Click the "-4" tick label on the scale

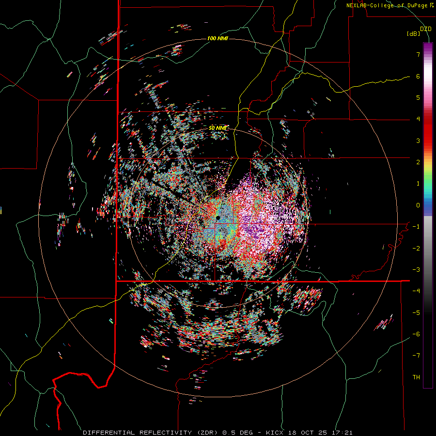coord(416,291)
